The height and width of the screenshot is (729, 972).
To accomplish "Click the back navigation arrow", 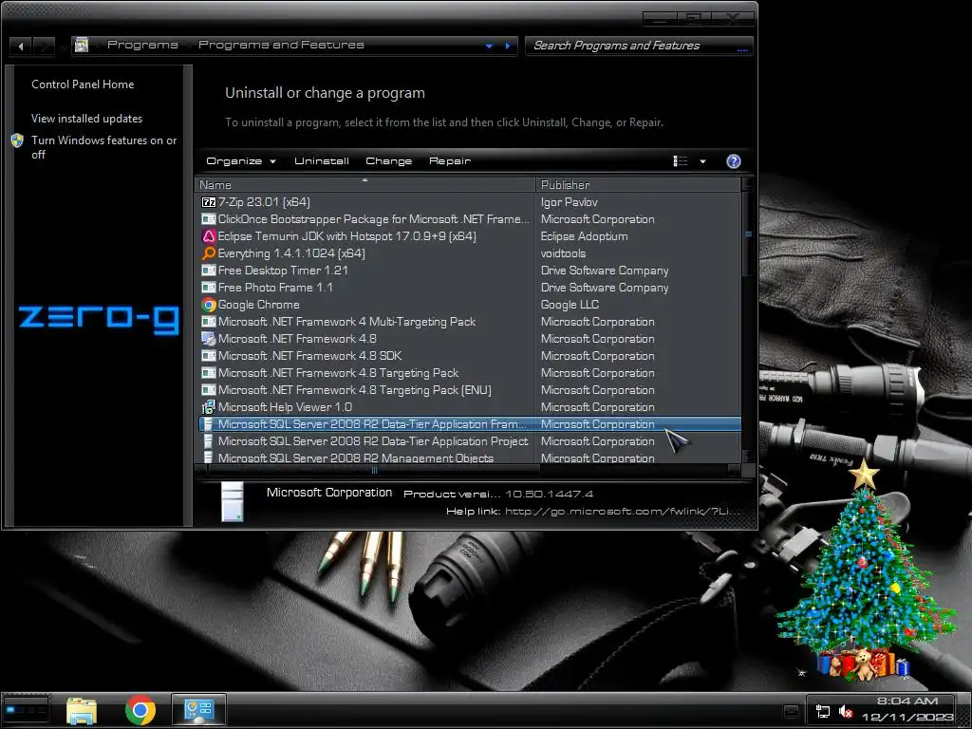I will tap(21, 46).
